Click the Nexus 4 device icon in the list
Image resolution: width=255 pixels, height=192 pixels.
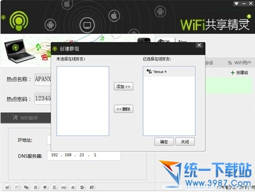[x=149, y=72]
